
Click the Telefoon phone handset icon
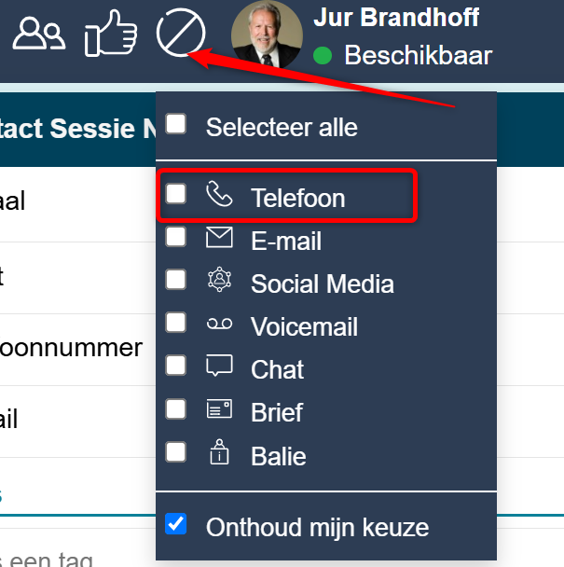tap(219, 194)
